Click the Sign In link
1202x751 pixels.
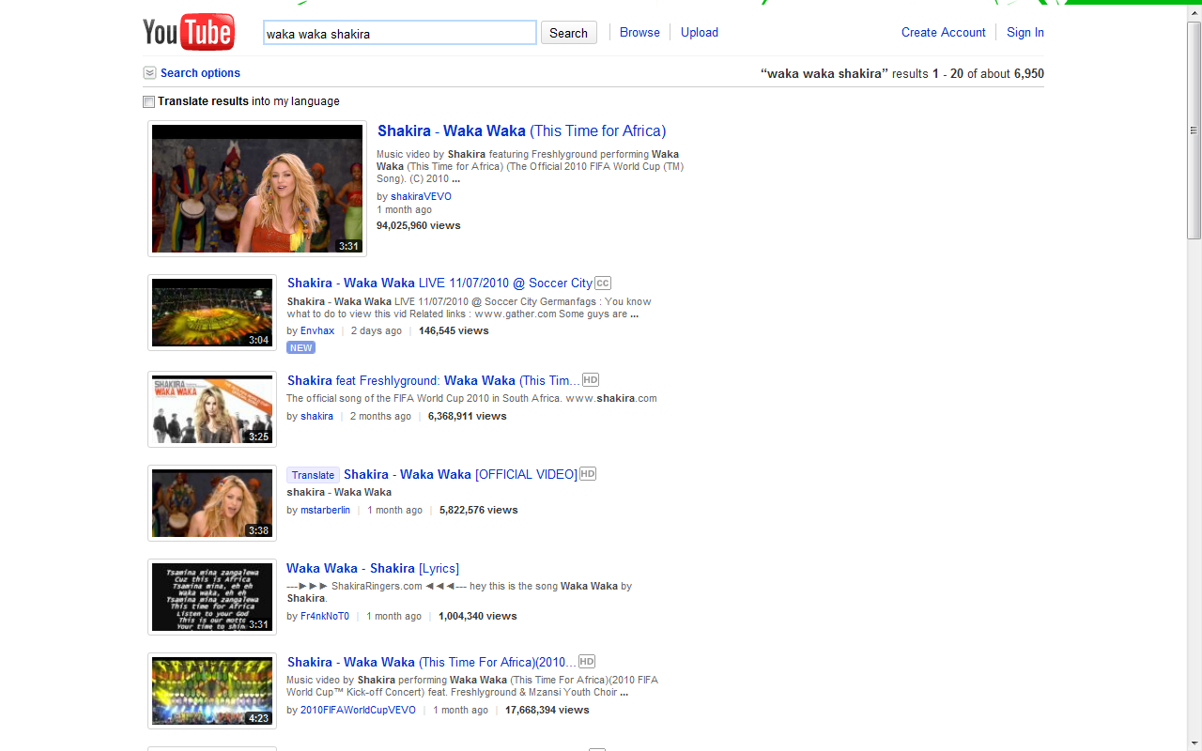[1025, 32]
